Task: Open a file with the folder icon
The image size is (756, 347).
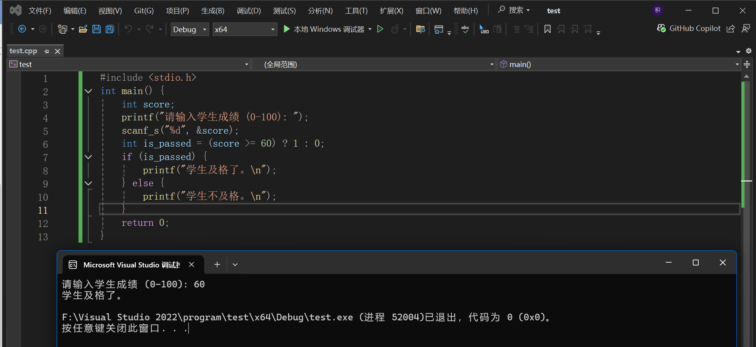Action: pos(83,29)
